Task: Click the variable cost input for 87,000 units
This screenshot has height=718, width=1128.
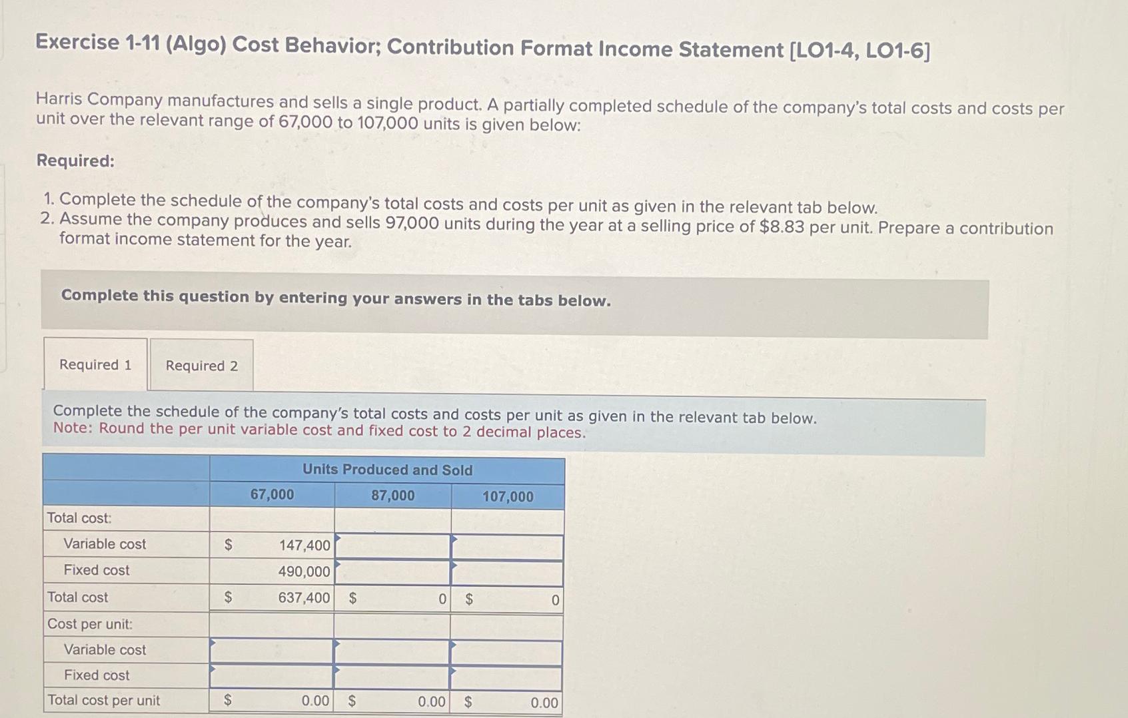Action: click(393, 545)
